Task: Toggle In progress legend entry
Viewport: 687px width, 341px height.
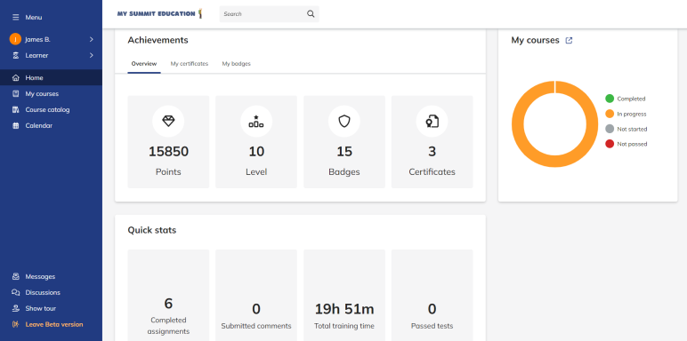Action: [x=626, y=114]
